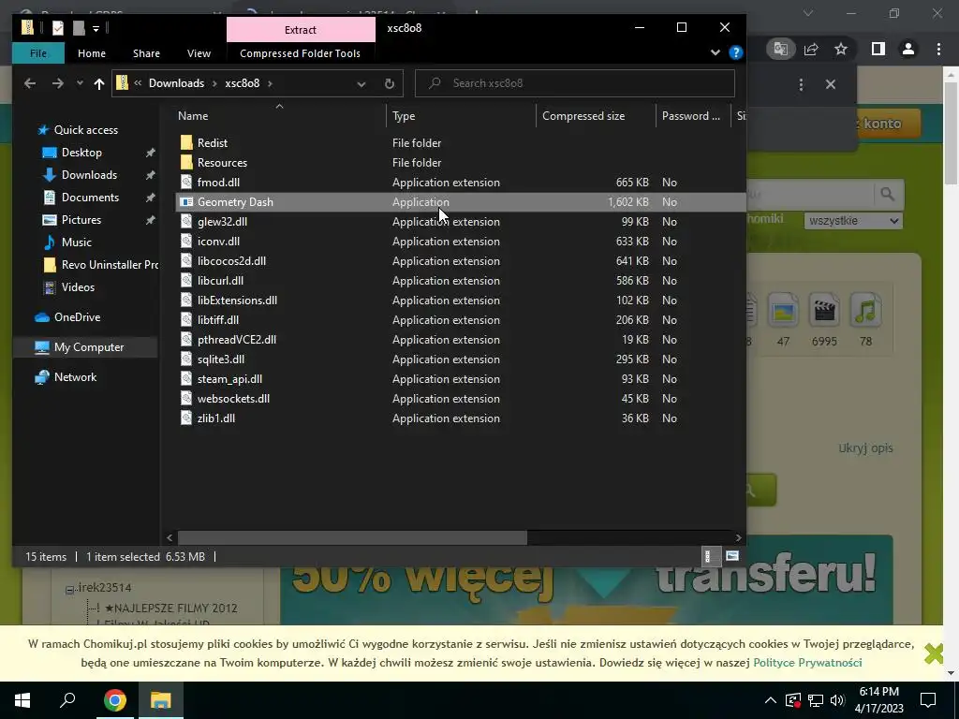This screenshot has width=959, height=719.
Task: Click the Back navigation arrow in Explorer
Action: pos(29,83)
